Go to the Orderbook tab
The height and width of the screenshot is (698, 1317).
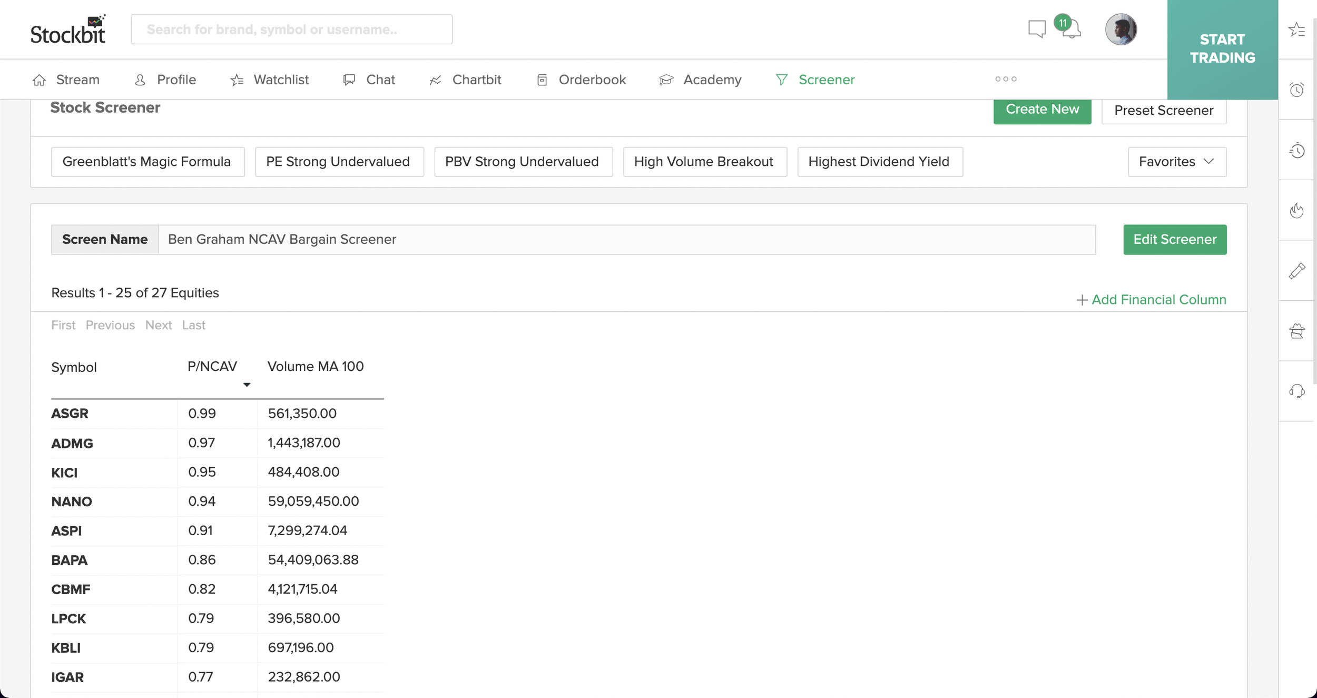pyautogui.click(x=581, y=80)
